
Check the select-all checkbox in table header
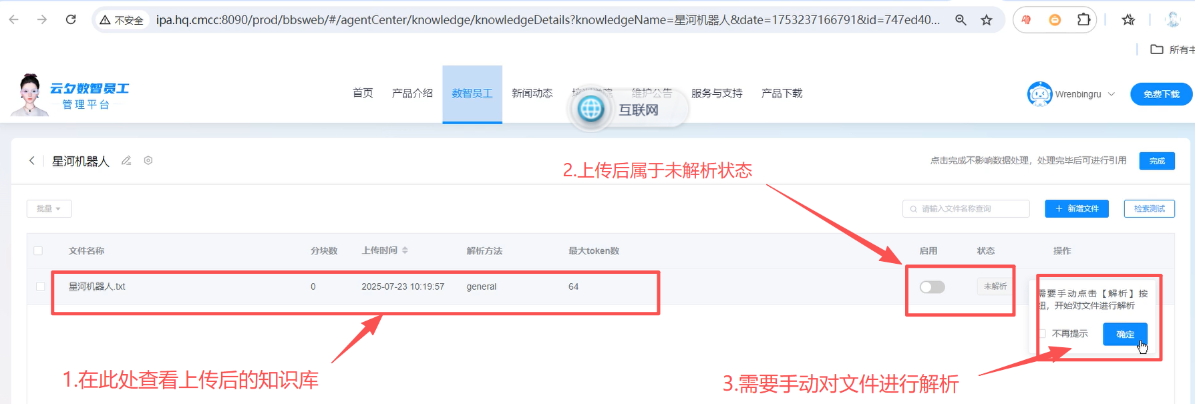(38, 251)
